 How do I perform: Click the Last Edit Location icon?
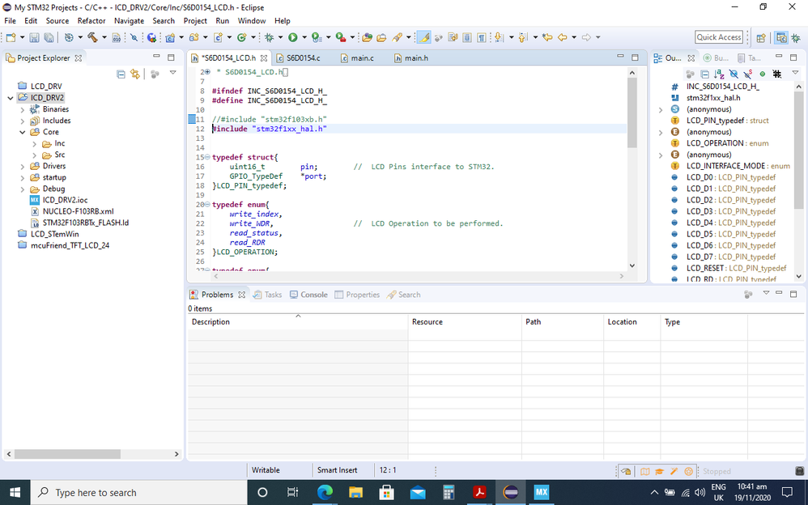pyautogui.click(x=547, y=37)
